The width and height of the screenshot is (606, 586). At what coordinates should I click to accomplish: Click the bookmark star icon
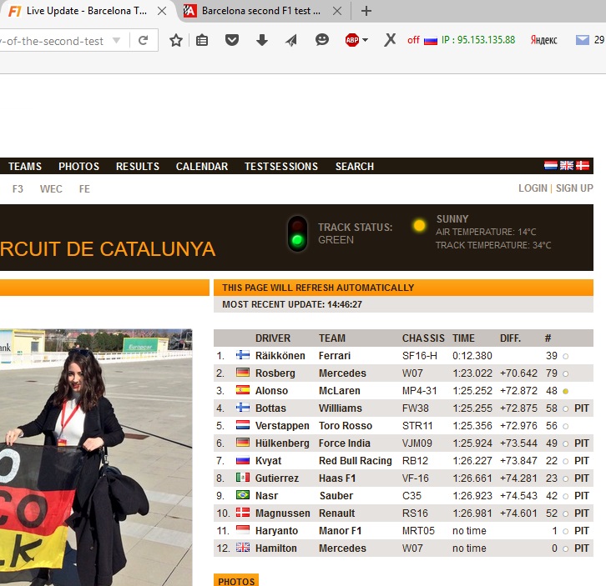[x=176, y=40]
